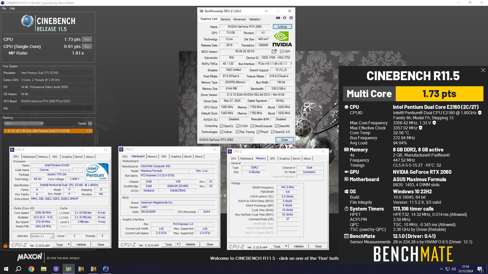Switch to the GPU-Z Validation tab
This screenshot has width=488, height=274.
[254, 19]
